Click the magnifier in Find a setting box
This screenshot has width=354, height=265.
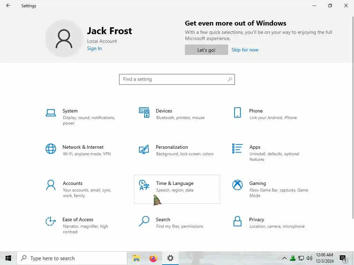pyautogui.click(x=230, y=79)
